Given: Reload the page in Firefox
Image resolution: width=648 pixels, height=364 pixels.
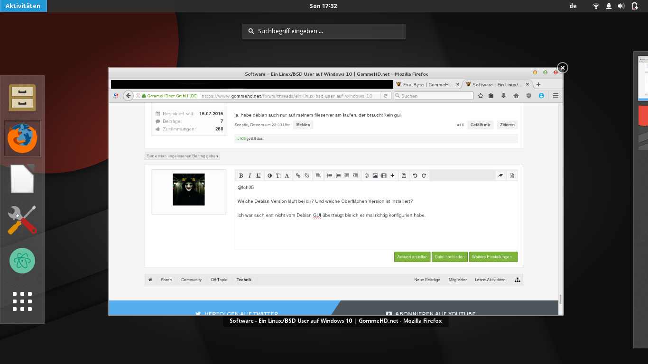Looking at the screenshot, I should click(386, 96).
